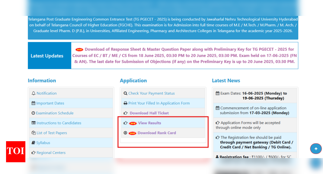Click the Latest Updates blue label

pyautogui.click(x=47, y=56)
